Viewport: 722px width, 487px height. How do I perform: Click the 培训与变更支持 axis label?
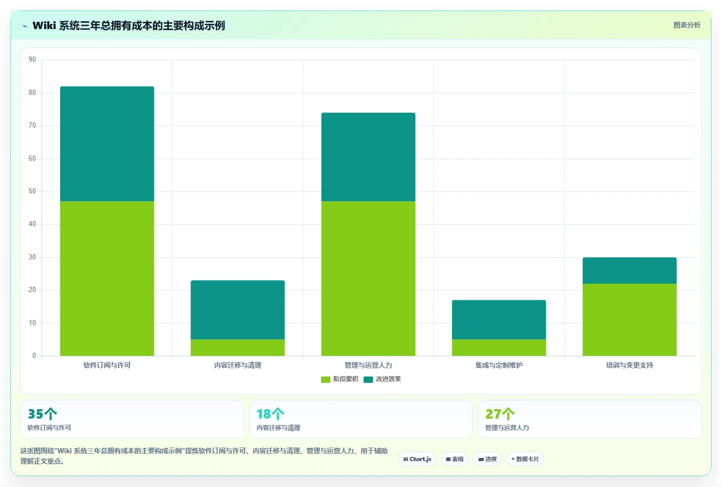tap(630, 365)
